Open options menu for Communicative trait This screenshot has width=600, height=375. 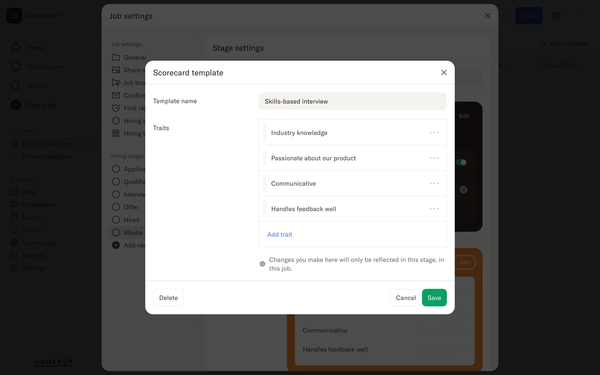click(x=434, y=183)
